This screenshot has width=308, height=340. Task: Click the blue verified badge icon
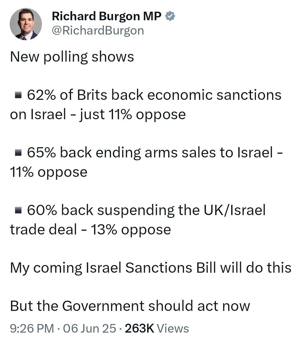pos(170,17)
